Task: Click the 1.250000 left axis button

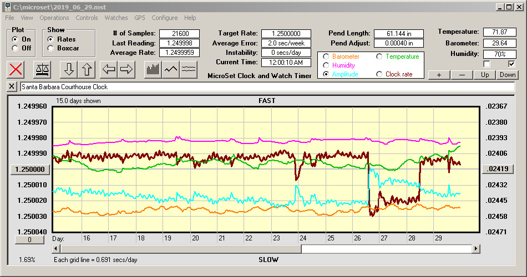Action: pos(30,169)
